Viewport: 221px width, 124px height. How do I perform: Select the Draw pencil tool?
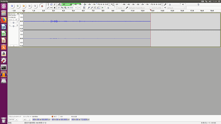tap(54, 4)
